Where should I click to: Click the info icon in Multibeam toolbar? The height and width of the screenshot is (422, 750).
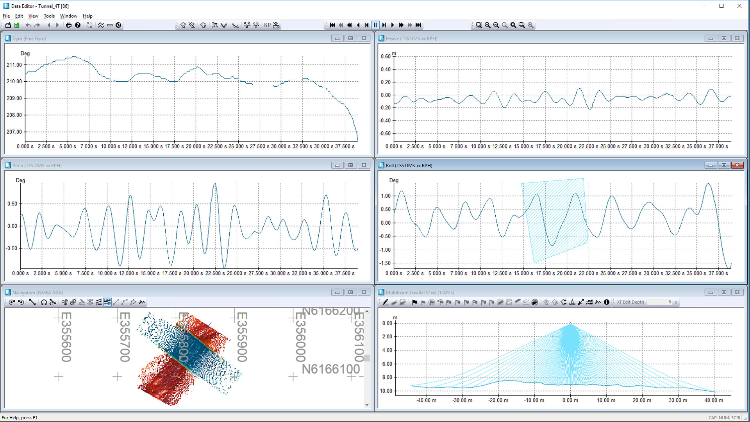(x=607, y=302)
